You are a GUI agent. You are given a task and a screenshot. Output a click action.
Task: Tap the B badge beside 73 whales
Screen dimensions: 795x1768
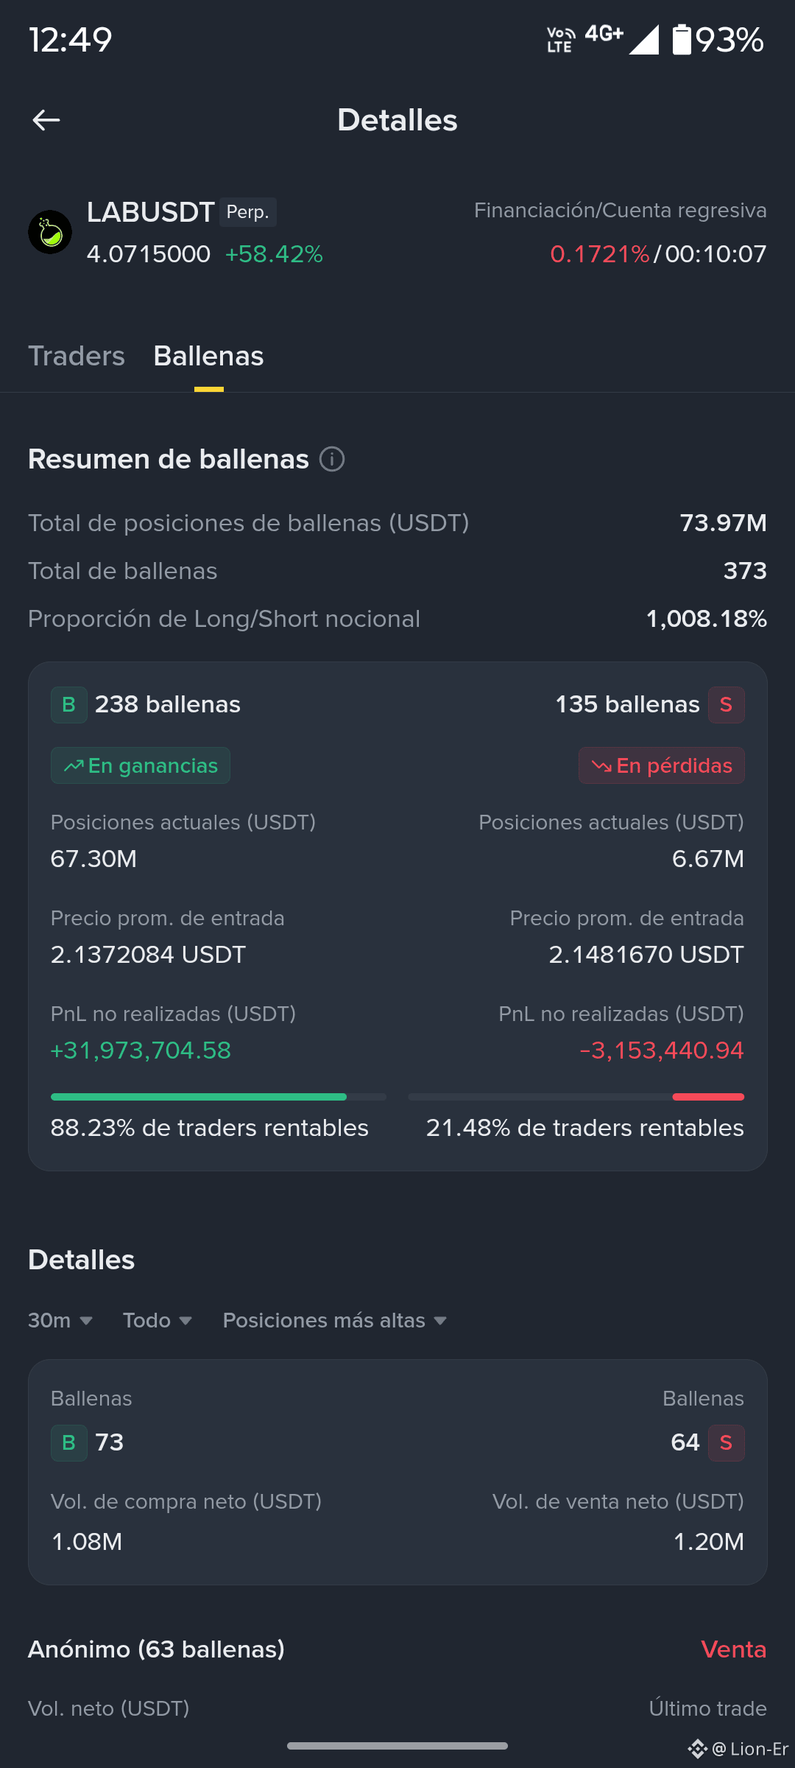(69, 1442)
